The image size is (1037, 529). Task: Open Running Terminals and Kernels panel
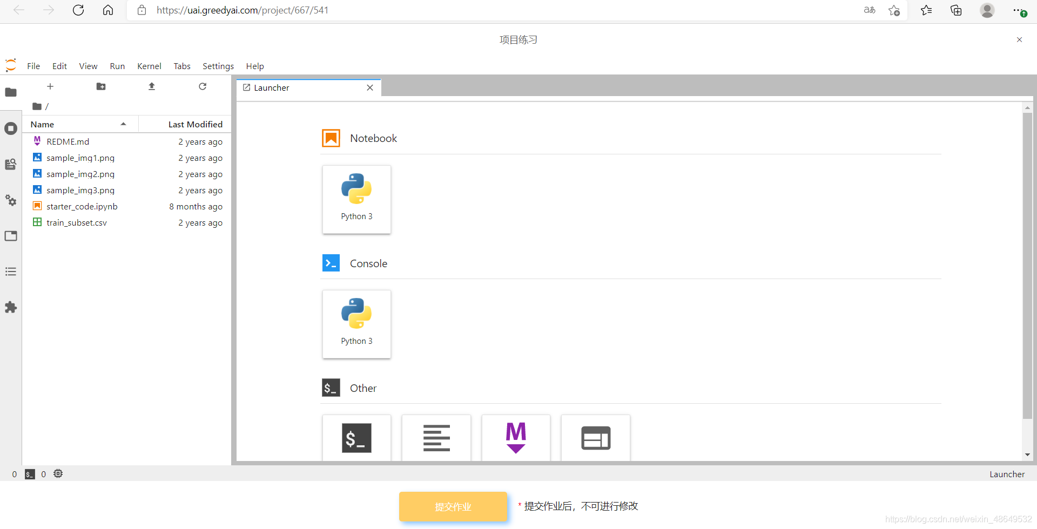click(x=11, y=128)
